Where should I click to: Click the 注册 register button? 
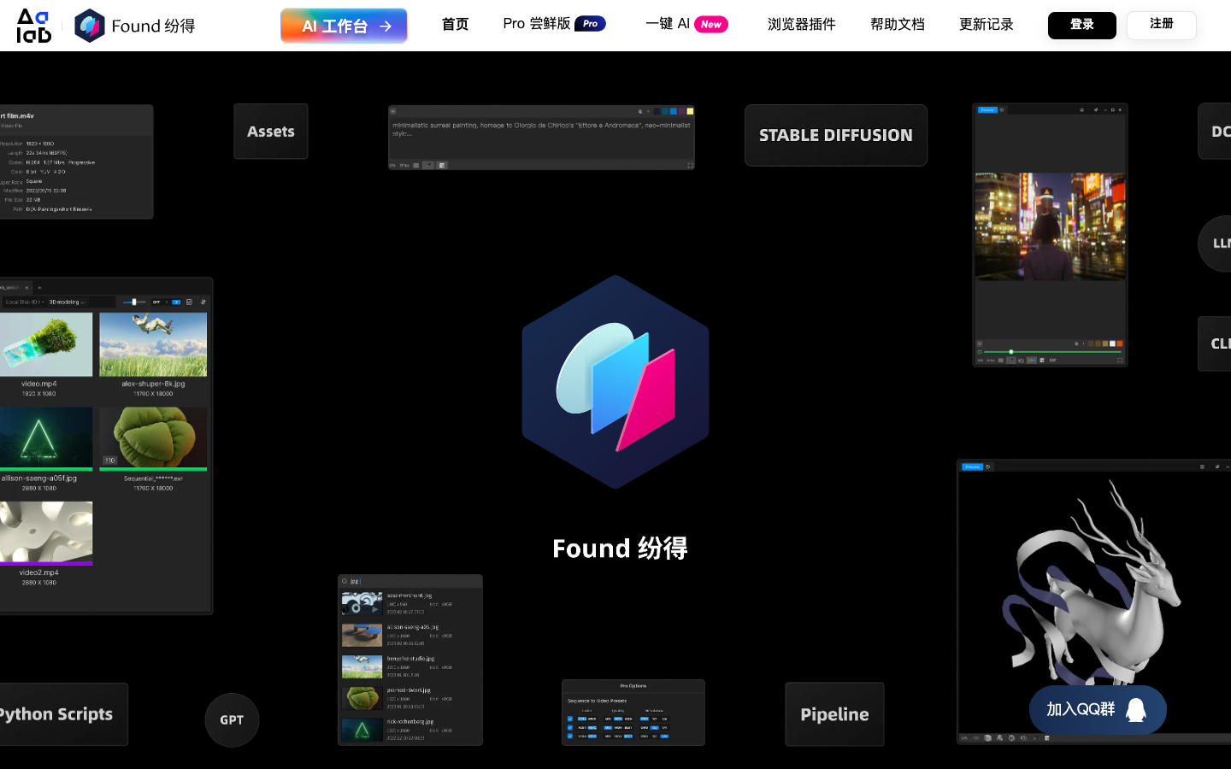(1161, 25)
